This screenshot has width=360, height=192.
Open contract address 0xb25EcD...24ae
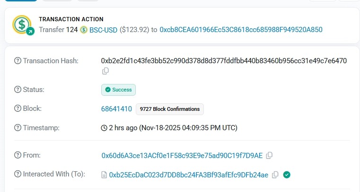(188, 175)
